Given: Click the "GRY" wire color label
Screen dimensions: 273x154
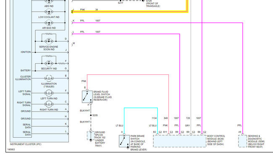Looking at the screenshot, I should pos(187,125).
